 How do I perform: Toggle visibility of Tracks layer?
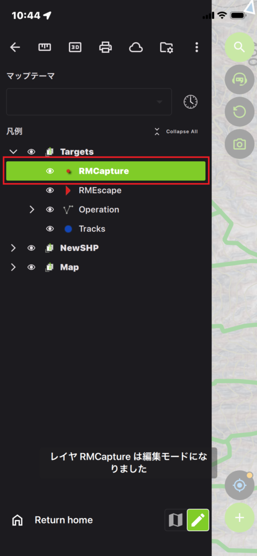[50, 229]
